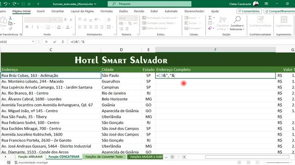295x165 pixels.
Task: Open the Name Box dropdown arrow
Action: pyautogui.click(x=33, y=42)
